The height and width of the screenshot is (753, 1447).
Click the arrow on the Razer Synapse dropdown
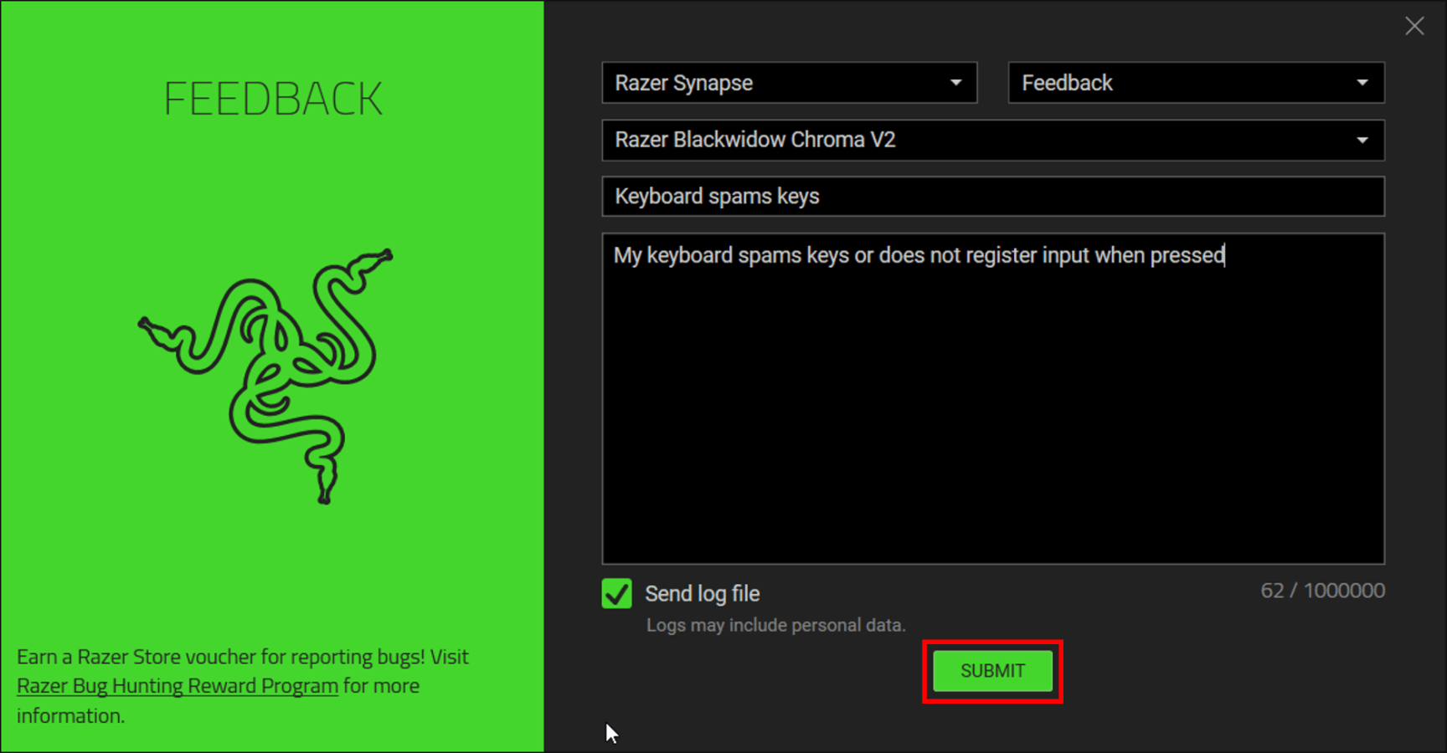click(955, 83)
